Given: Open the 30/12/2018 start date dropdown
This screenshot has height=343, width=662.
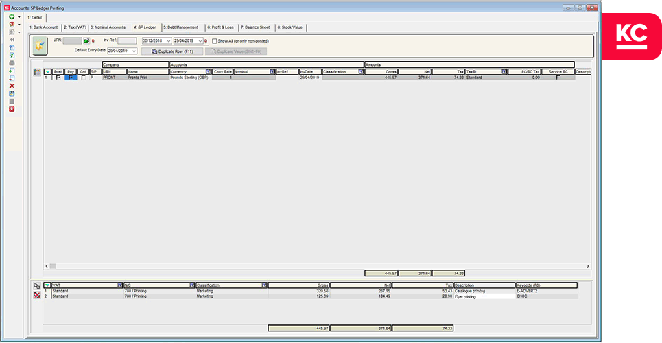Looking at the screenshot, I should click(169, 41).
